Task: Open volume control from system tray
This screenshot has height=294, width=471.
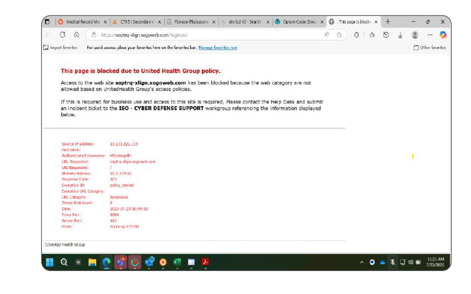Action: point(410,262)
